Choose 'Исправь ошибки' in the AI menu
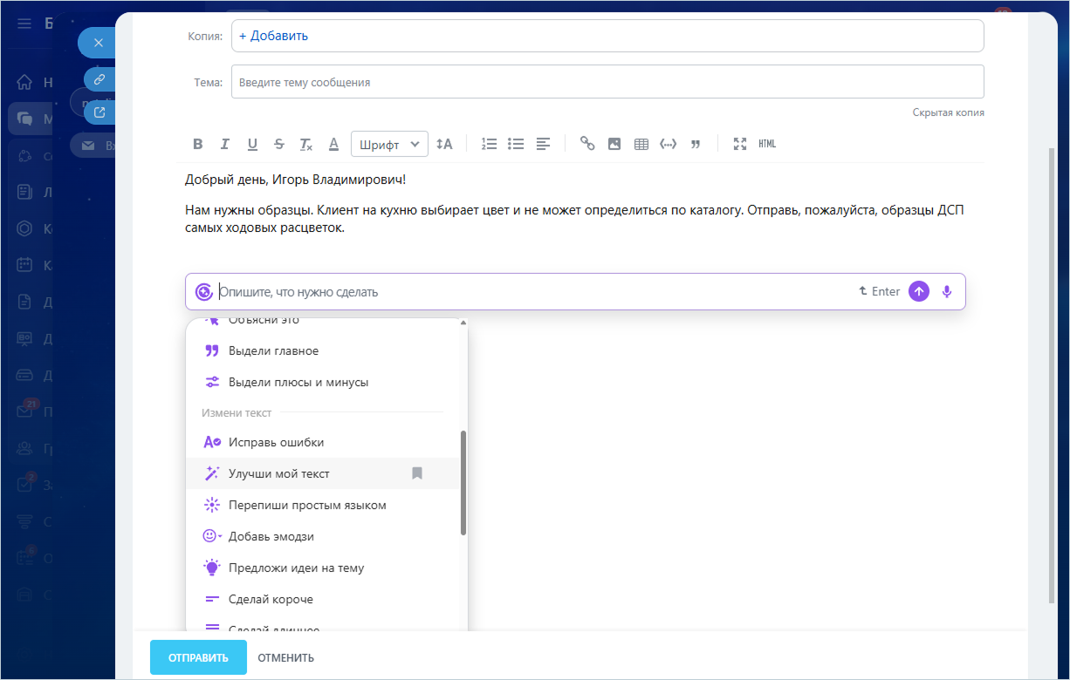This screenshot has height=680, width=1070. [276, 442]
